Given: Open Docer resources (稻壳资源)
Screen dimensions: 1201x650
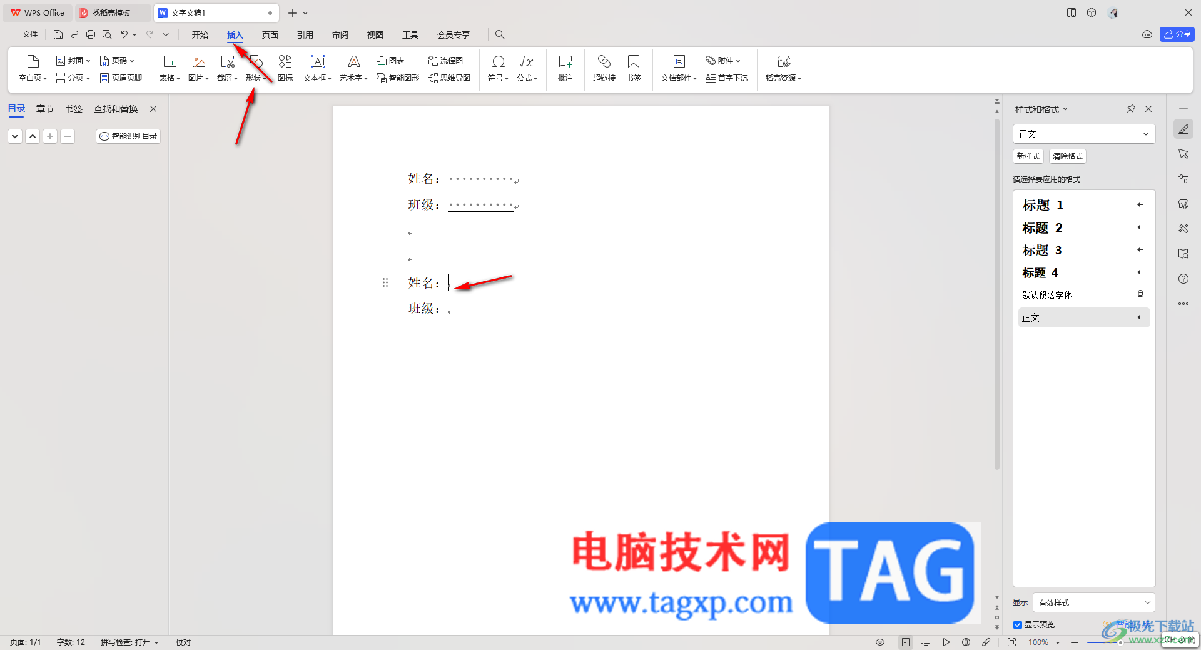Looking at the screenshot, I should point(783,69).
